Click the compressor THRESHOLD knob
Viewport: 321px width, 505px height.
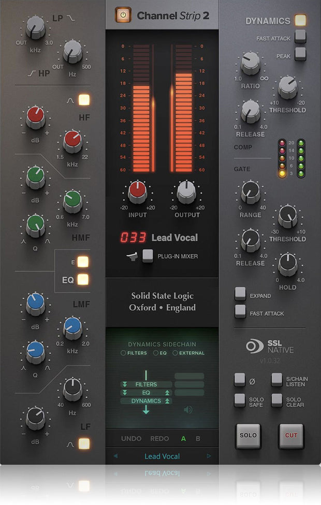pyautogui.click(x=288, y=86)
